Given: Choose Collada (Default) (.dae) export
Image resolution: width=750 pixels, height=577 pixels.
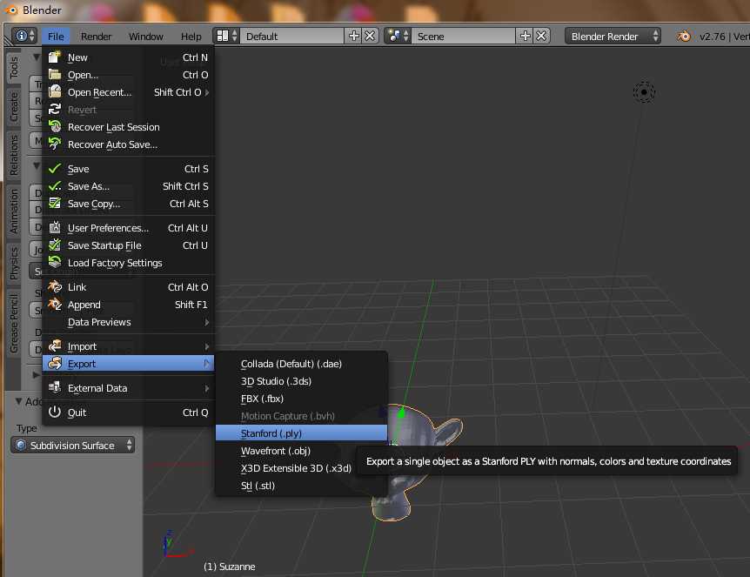Looking at the screenshot, I should click(x=301, y=364).
